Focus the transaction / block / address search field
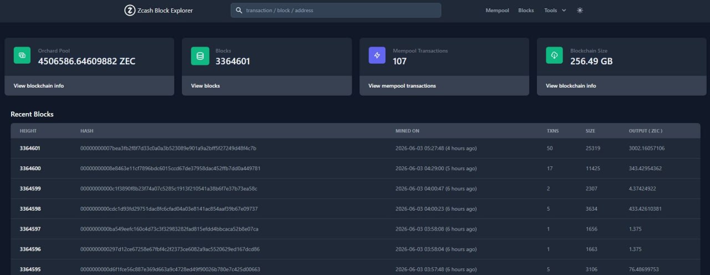This screenshot has width=710, height=275. (x=336, y=10)
